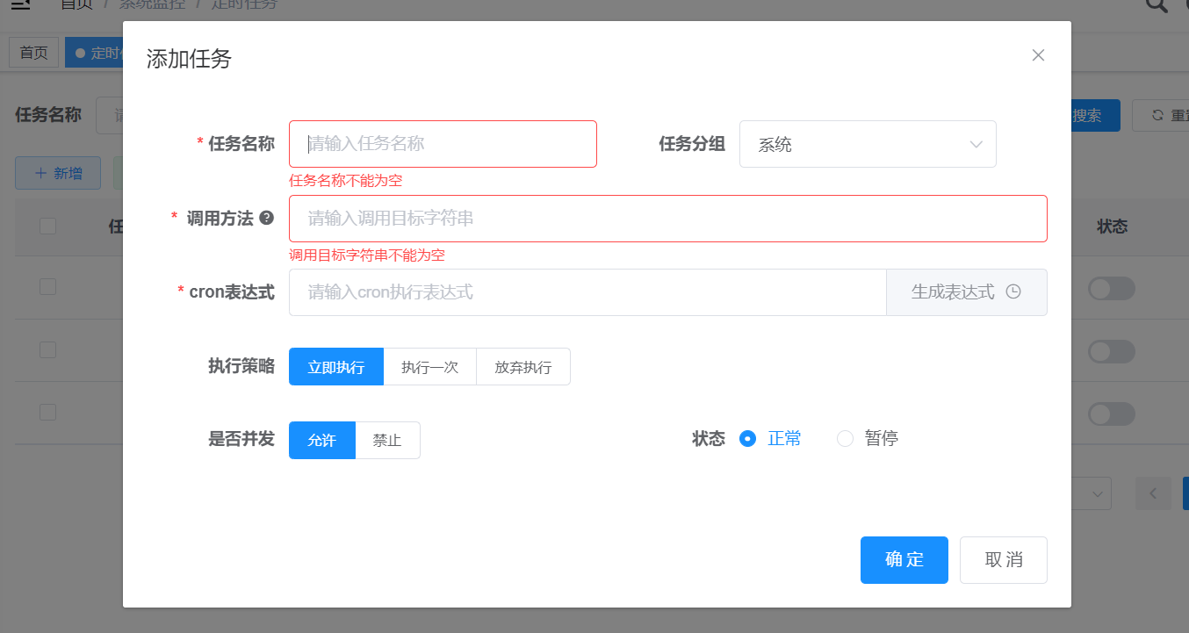Image resolution: width=1189 pixels, height=633 pixels.
Task: Click the 生成表达式 button
Action: point(967,292)
